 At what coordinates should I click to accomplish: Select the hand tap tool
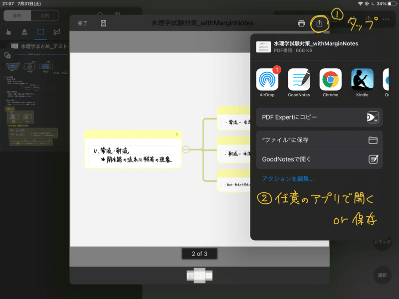(8, 31)
